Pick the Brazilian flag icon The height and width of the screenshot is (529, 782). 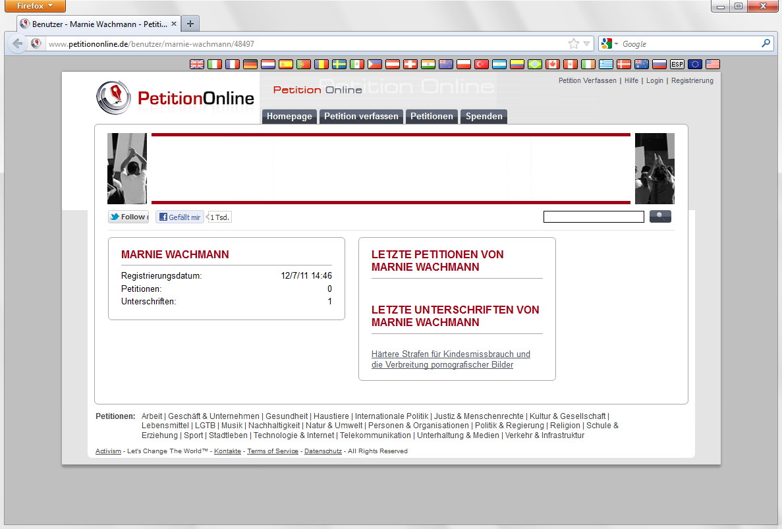click(535, 64)
